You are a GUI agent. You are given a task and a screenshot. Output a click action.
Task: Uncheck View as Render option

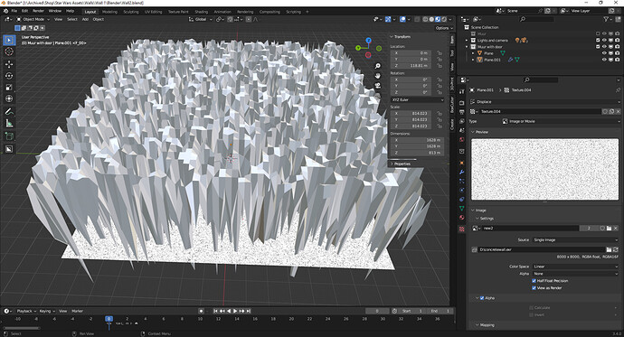coord(534,287)
